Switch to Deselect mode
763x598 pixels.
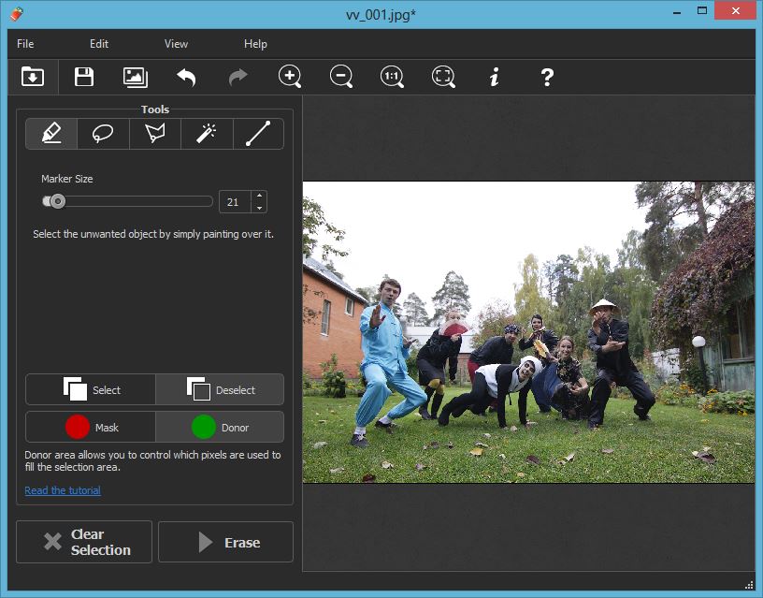pos(220,389)
